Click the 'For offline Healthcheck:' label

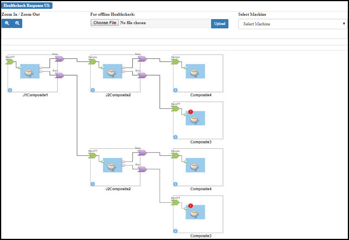(x=113, y=15)
